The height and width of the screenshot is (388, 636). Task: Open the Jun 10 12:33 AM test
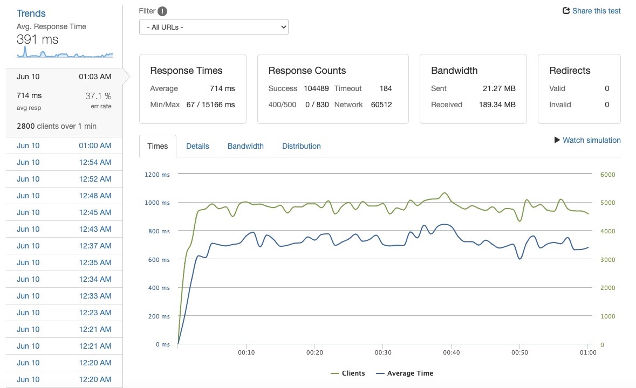coord(64,296)
